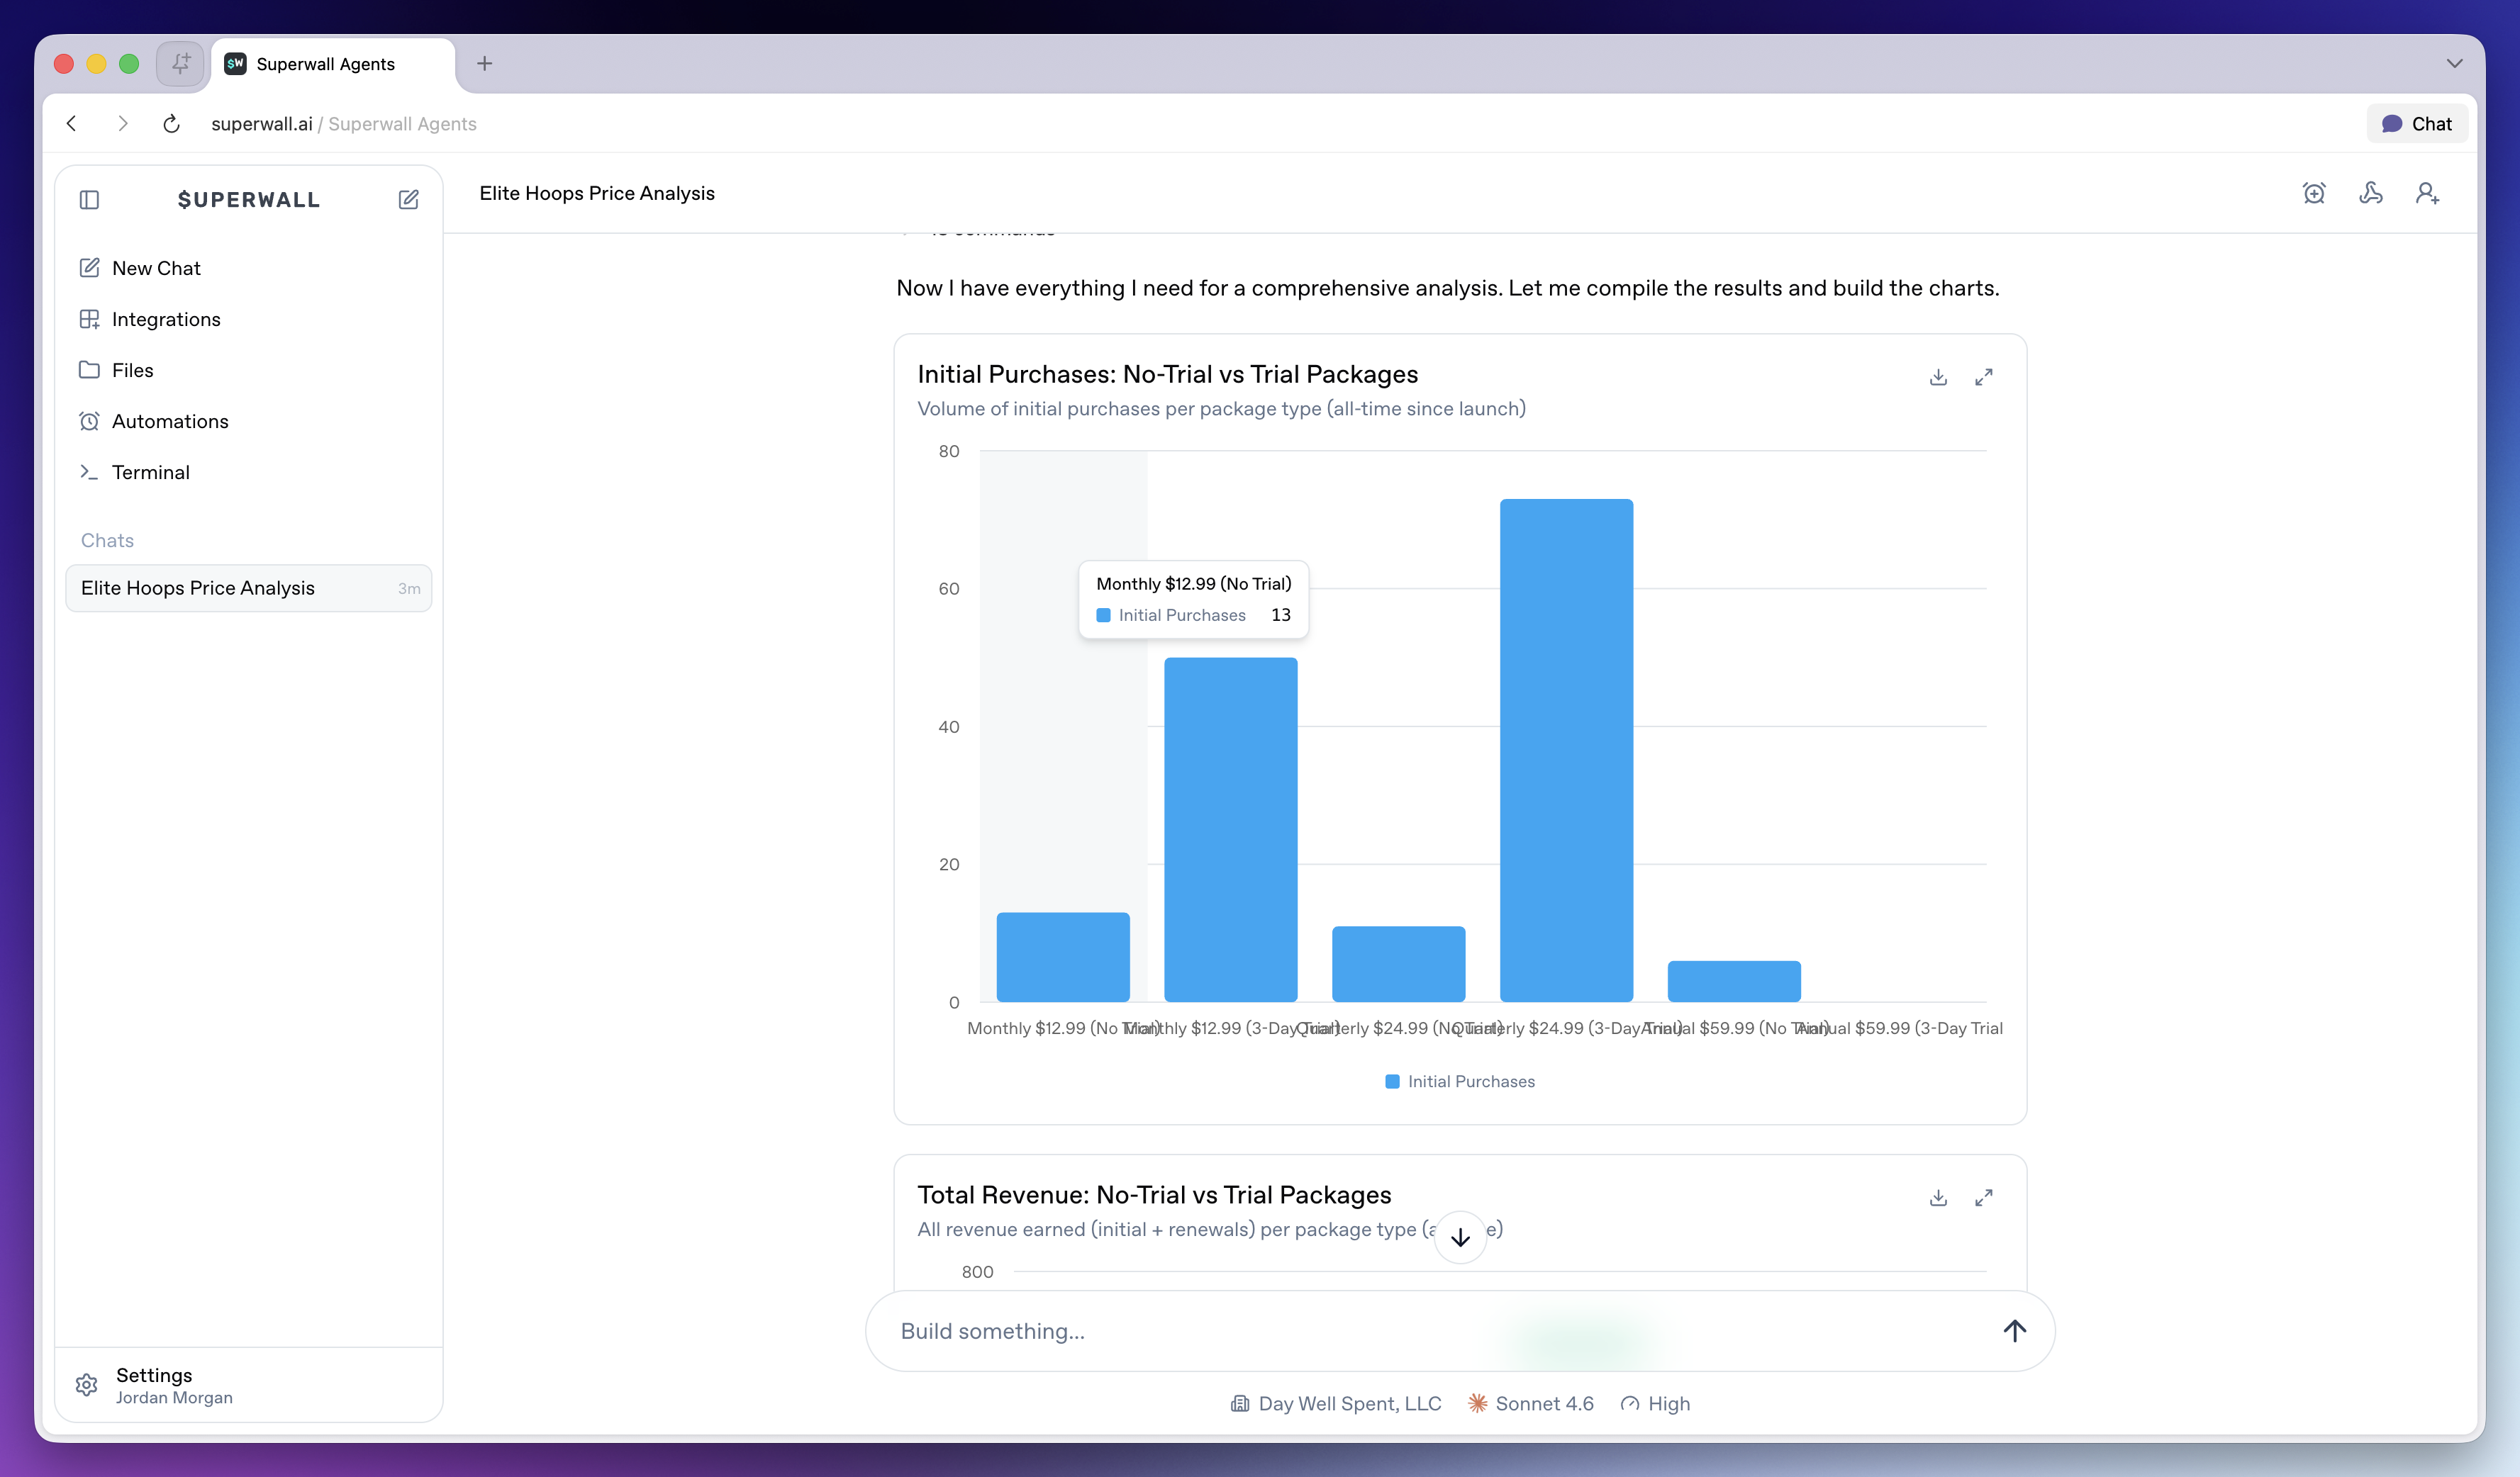Open the Sonnet 4.6 model selector

(1531, 1404)
